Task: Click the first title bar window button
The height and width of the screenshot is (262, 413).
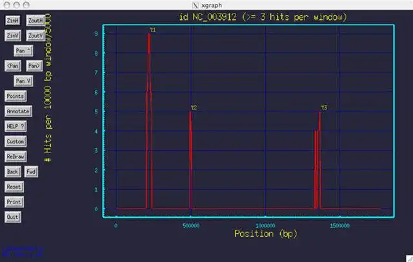Action: (x=7, y=5)
